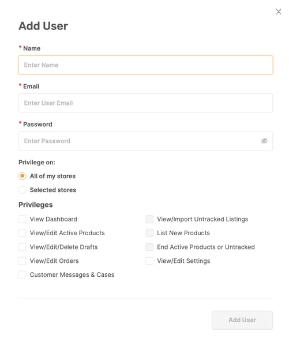Image resolution: width=289 pixels, height=339 pixels.
Task: Click the View Dashboard label text
Action: point(54,219)
